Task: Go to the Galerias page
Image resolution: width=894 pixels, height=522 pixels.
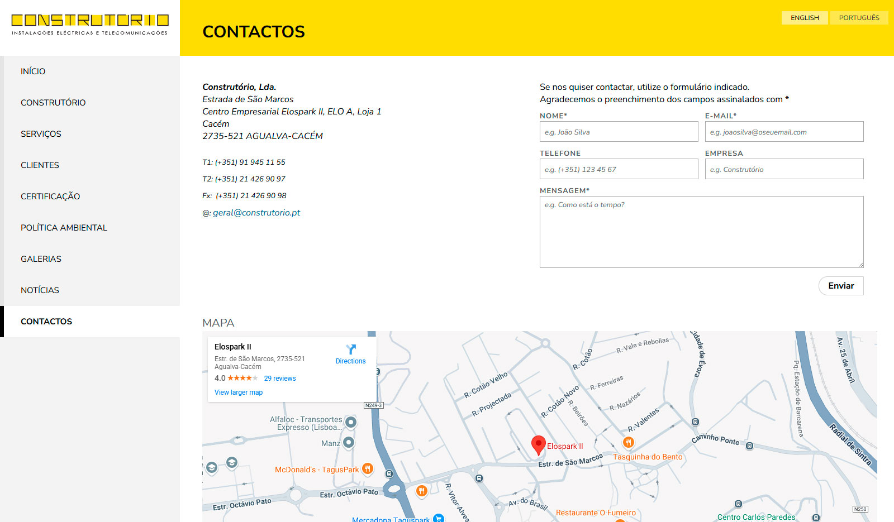Action: pyautogui.click(x=41, y=259)
